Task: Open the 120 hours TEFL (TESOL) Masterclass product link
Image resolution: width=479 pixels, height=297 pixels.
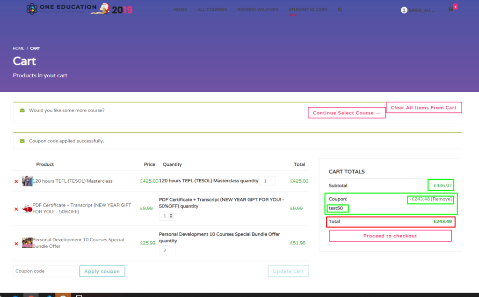Action: [x=73, y=181]
